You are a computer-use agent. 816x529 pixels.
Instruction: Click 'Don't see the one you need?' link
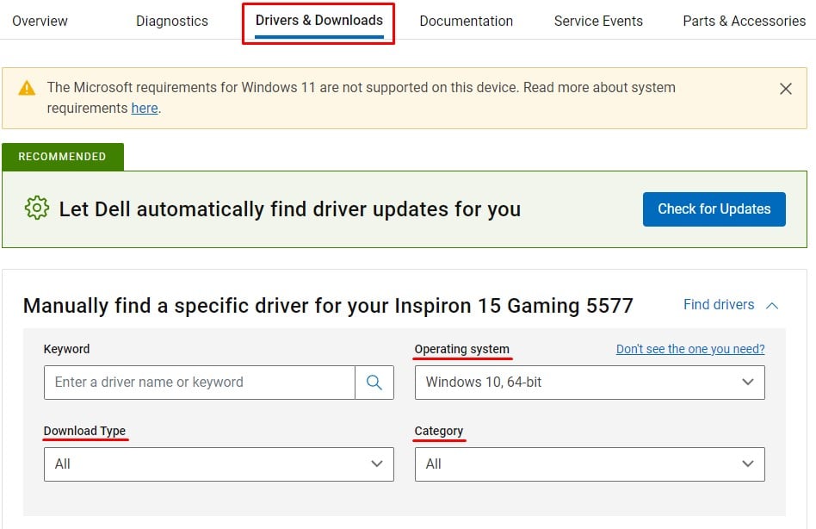tap(690, 349)
